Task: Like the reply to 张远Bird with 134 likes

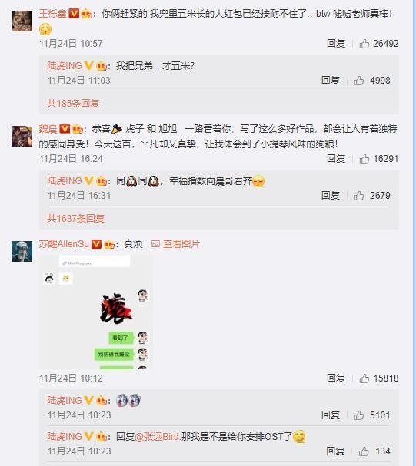Action: tap(364, 451)
